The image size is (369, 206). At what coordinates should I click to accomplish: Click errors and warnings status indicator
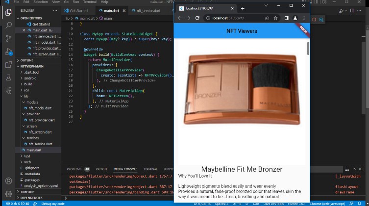click(18, 204)
